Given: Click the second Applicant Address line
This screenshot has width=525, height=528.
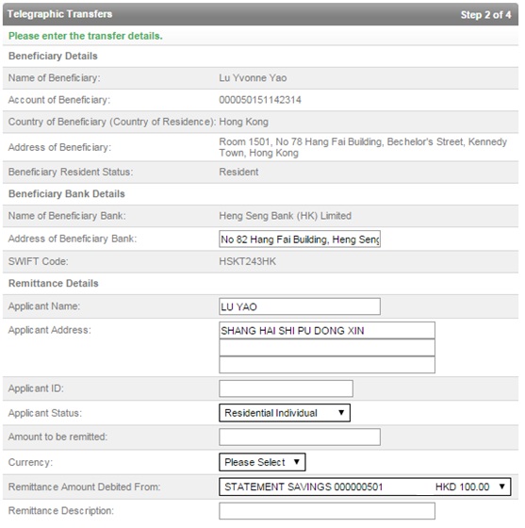Looking at the screenshot, I should 327,348.
